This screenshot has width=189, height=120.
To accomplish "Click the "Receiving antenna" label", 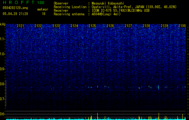I will 69,14.
